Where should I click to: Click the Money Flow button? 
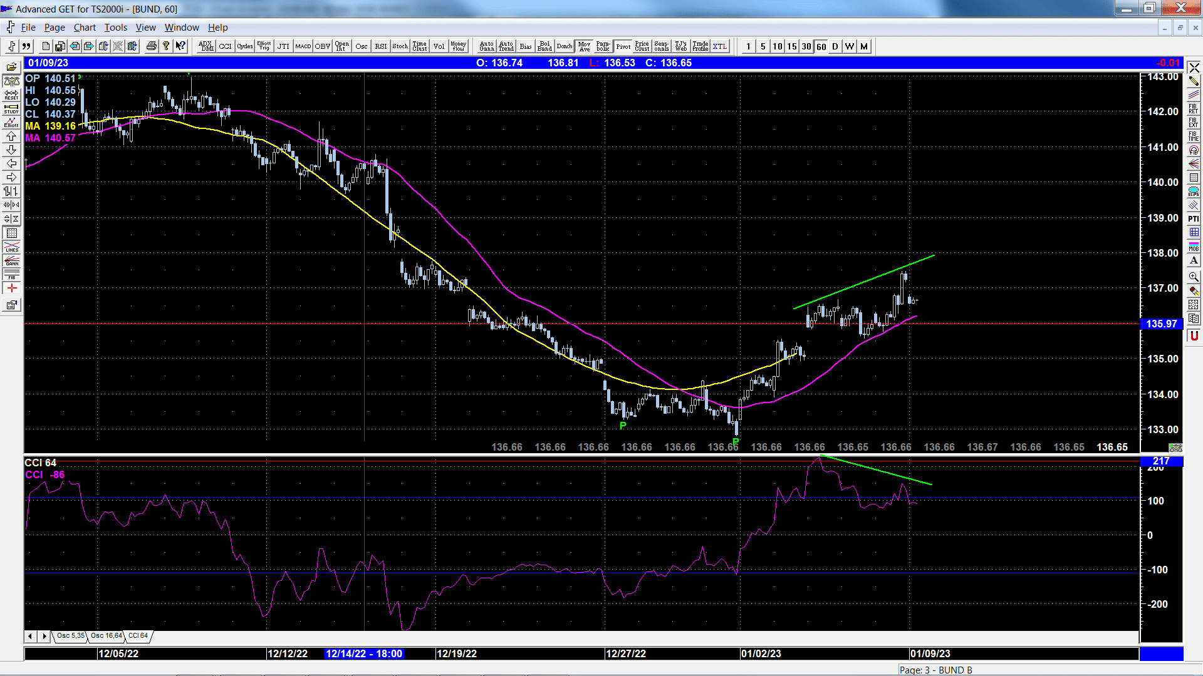459,46
